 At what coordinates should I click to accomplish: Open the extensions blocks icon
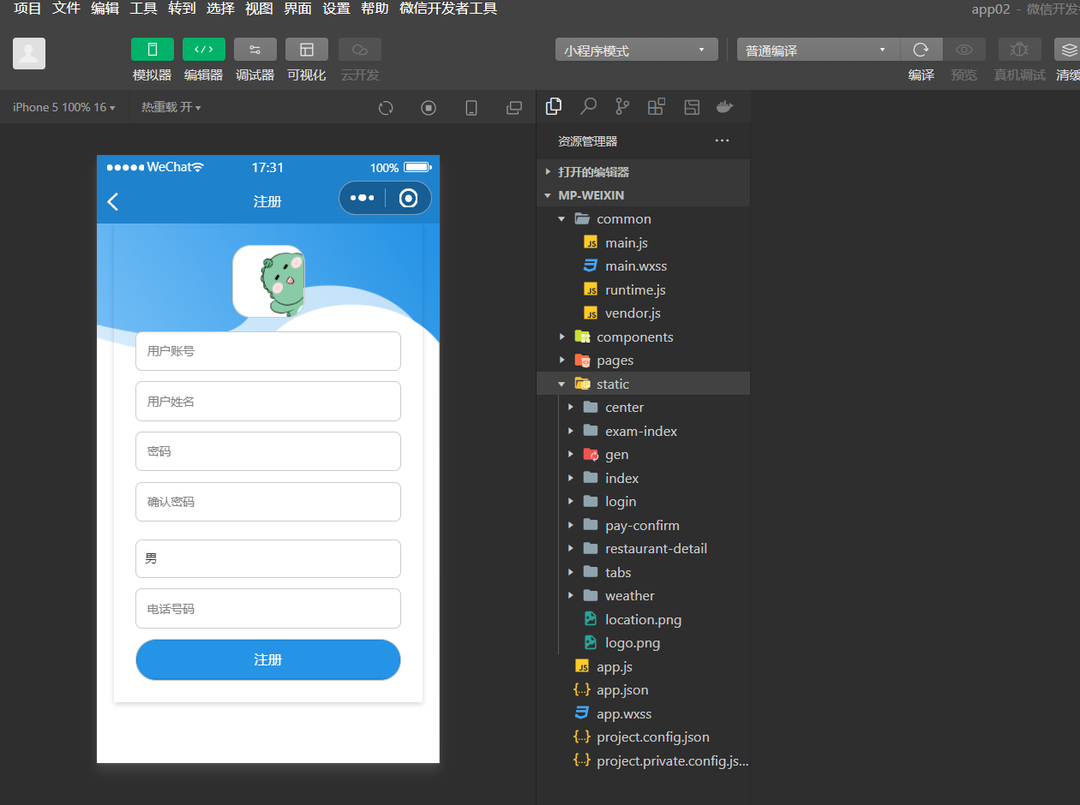[x=657, y=106]
